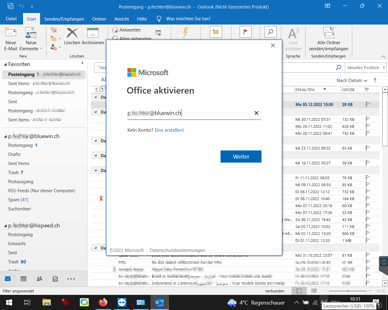Flag the message from Mi 30.11.2022 07:31
The width and height of the screenshot is (388, 310).
pyautogui.click(x=368, y=119)
